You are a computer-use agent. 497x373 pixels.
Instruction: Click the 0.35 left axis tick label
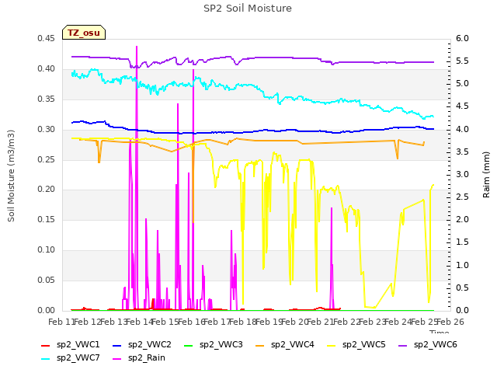pos(46,99)
